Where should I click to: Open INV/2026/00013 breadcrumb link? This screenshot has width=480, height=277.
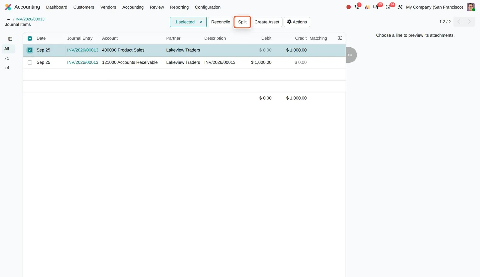pos(30,19)
